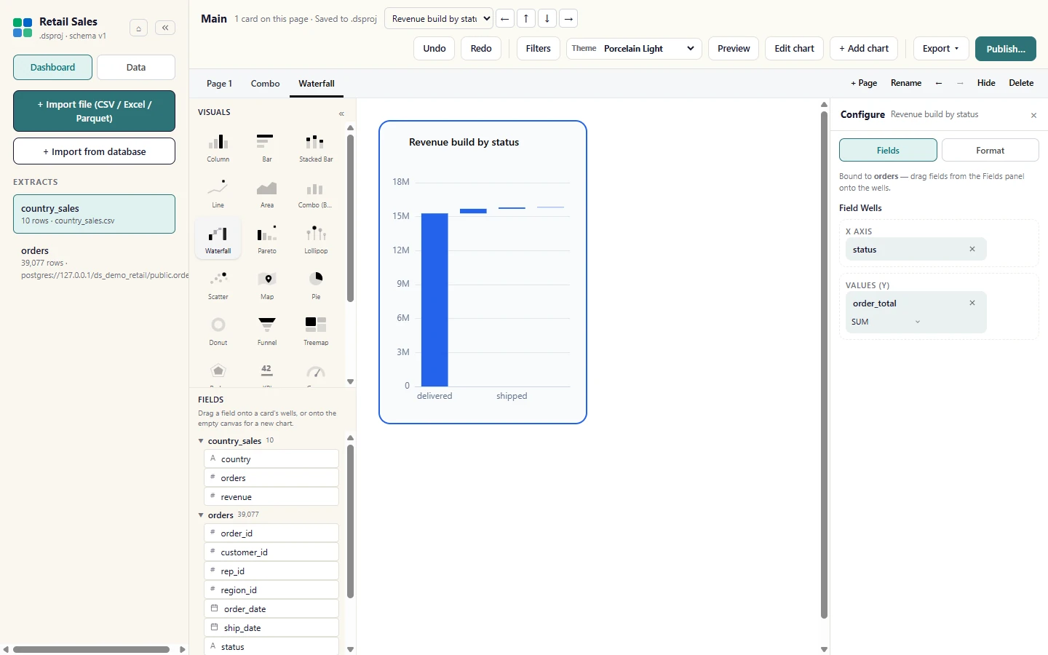Open the Filters button
1048x655 pixels.
tap(539, 49)
